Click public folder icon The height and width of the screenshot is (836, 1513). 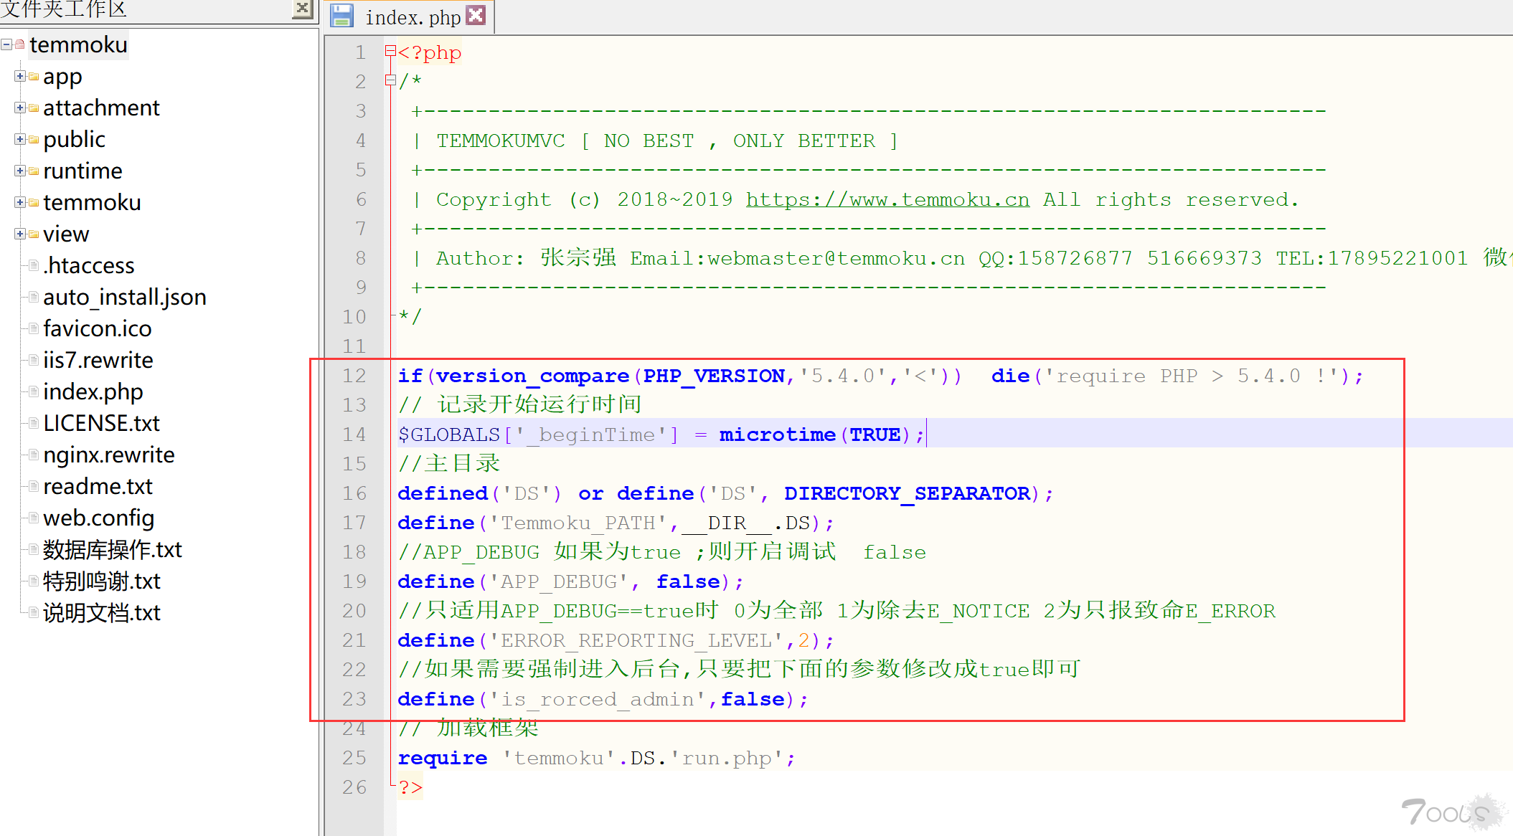point(33,139)
